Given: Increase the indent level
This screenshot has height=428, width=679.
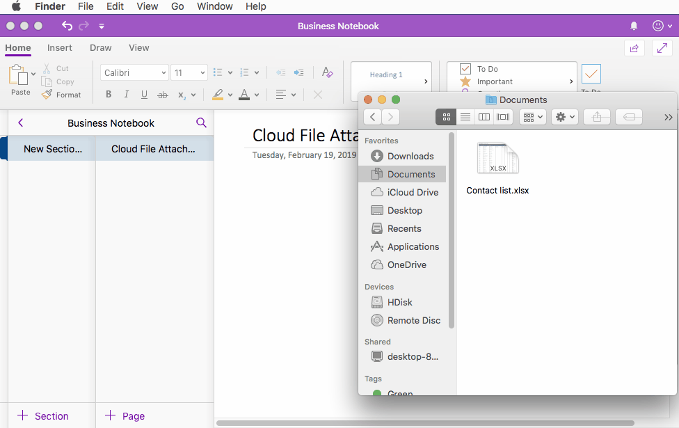Looking at the screenshot, I should pyautogui.click(x=298, y=72).
